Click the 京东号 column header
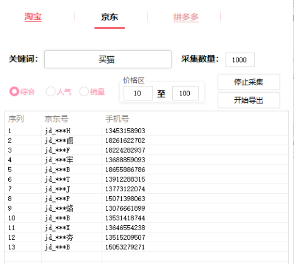Screen dimensions: 294x264 [x=56, y=119]
